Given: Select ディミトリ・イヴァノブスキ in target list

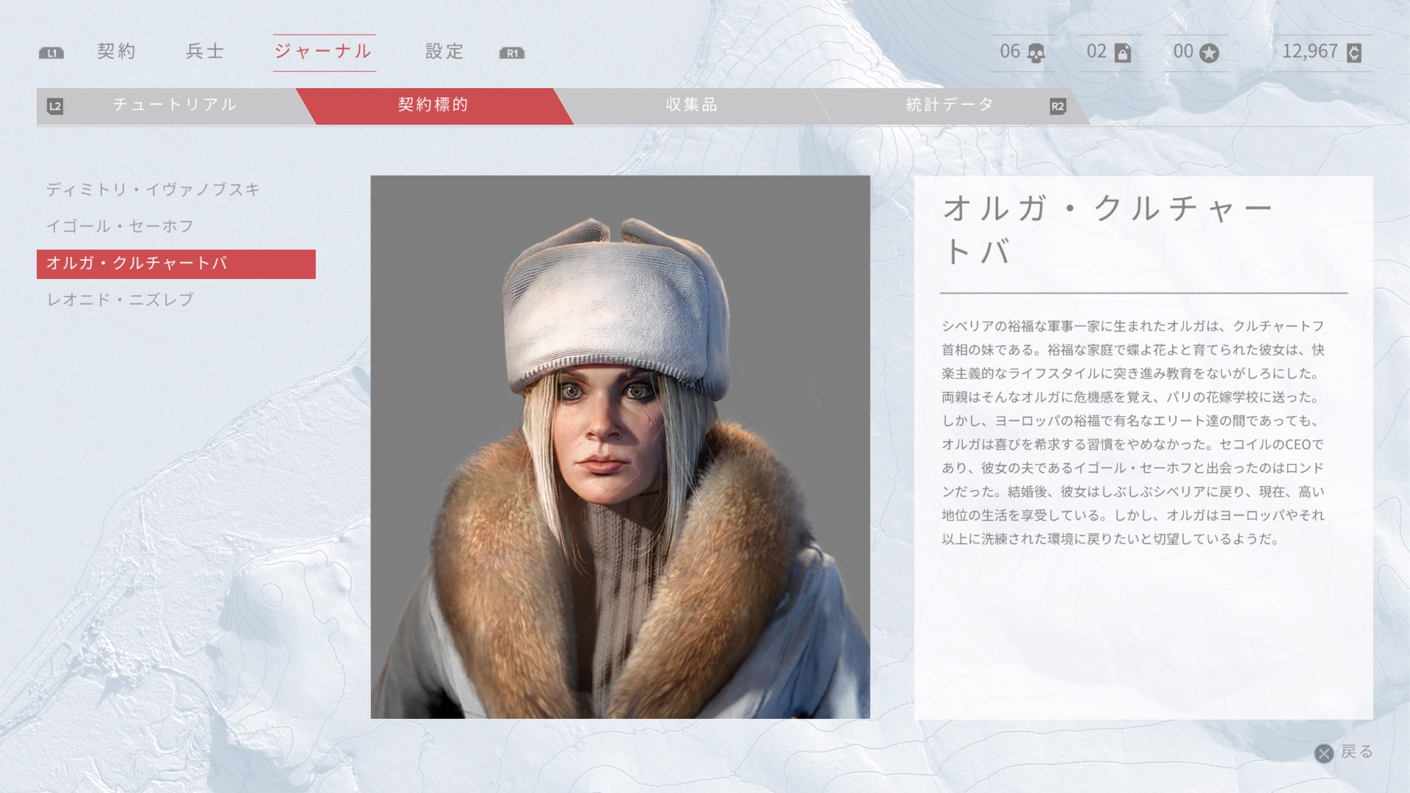Looking at the screenshot, I should (x=153, y=190).
